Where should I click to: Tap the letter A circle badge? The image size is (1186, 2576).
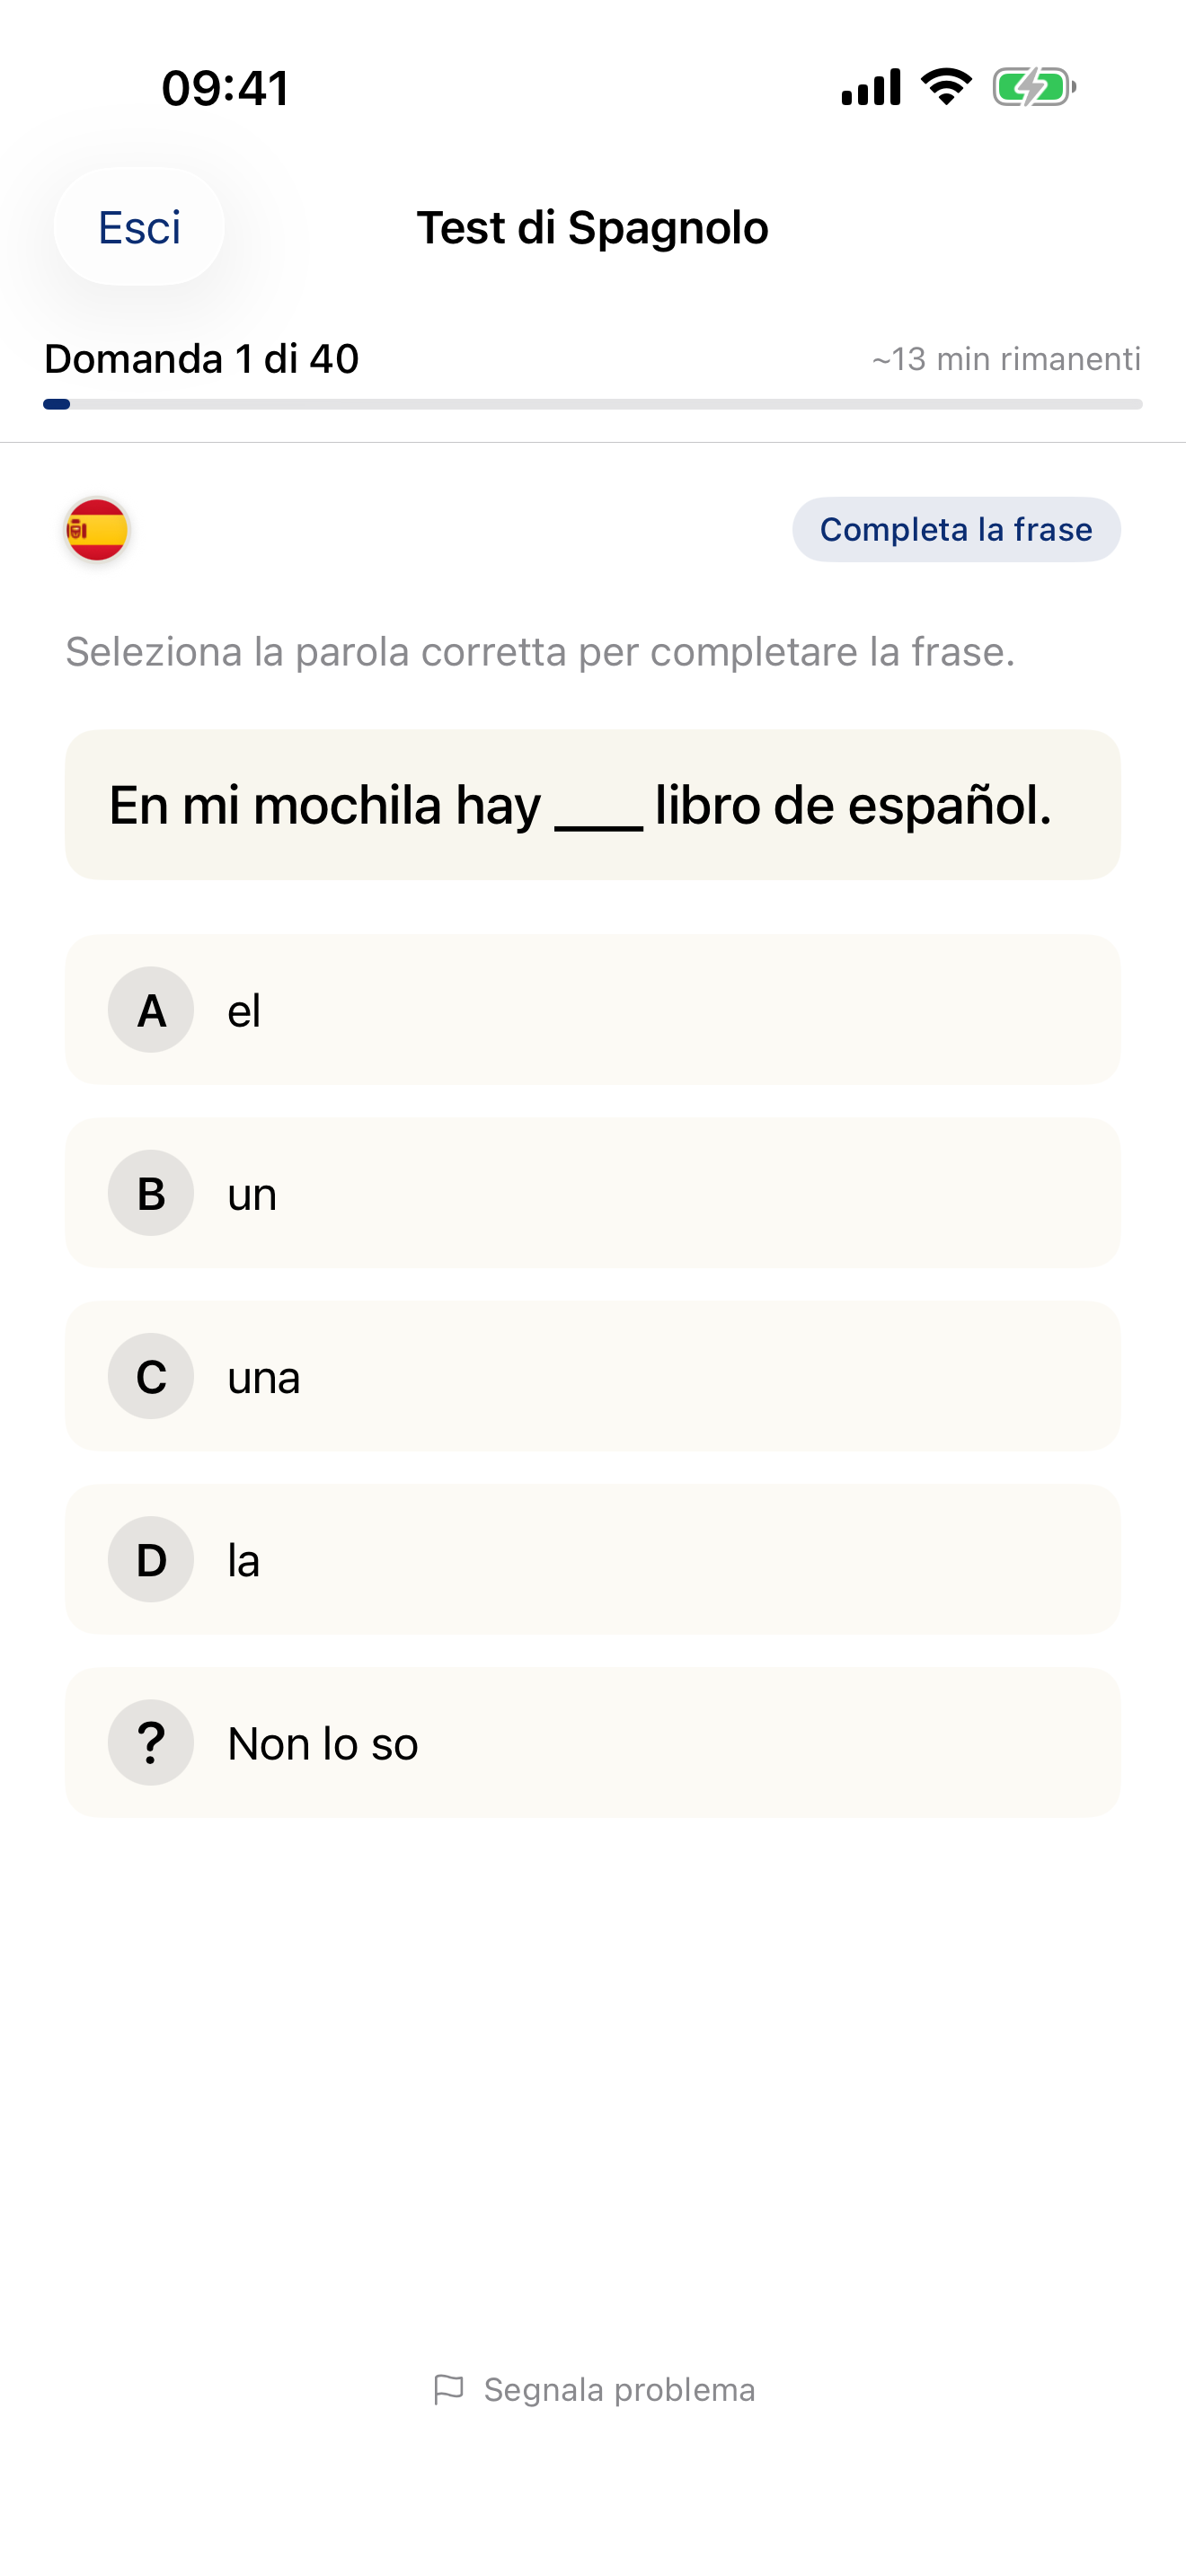(x=151, y=1010)
